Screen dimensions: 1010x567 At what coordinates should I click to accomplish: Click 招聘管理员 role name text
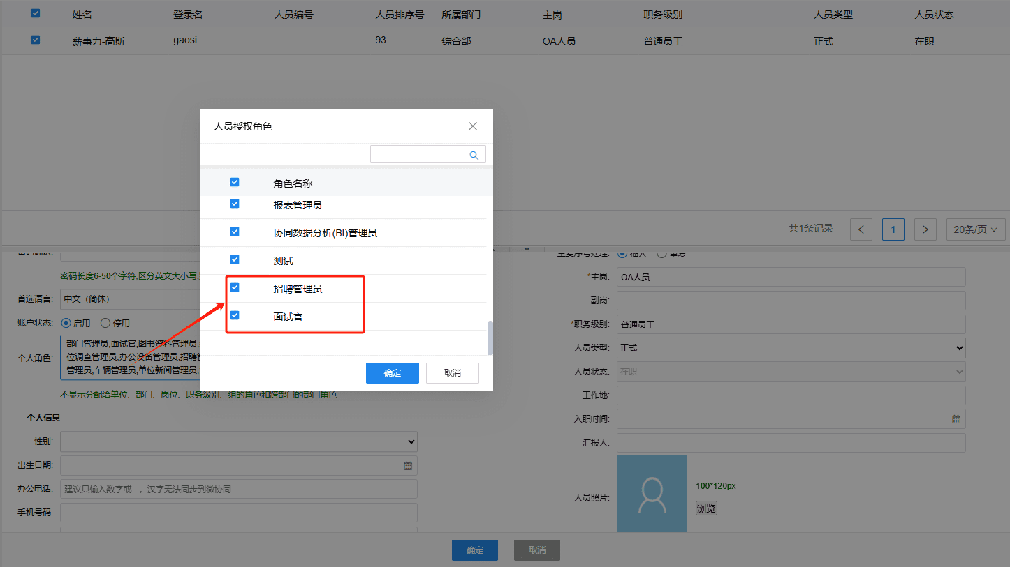point(298,289)
